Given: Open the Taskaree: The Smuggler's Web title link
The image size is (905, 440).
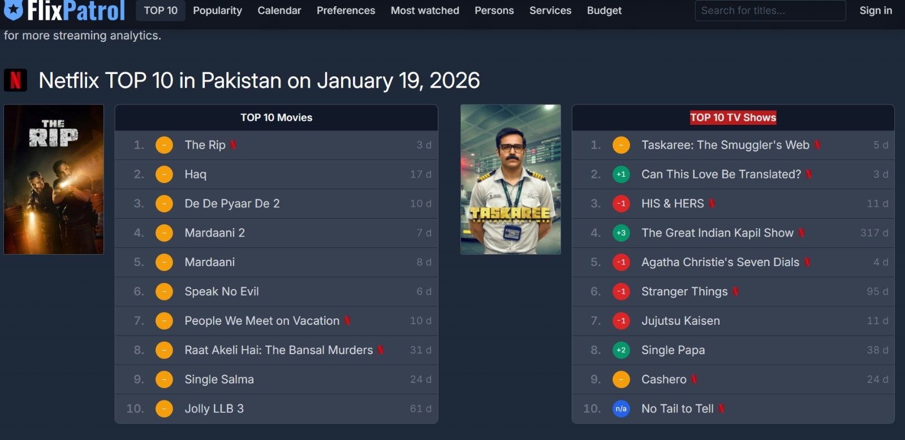Looking at the screenshot, I should [725, 145].
